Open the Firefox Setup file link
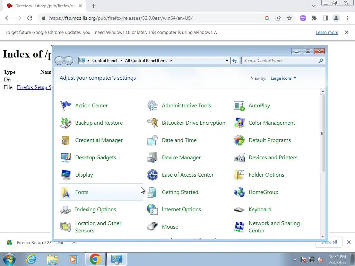Screen dimensions: 355x266 tap(34, 87)
